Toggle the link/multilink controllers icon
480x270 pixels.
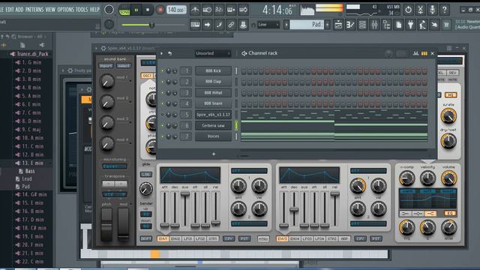tap(231, 25)
